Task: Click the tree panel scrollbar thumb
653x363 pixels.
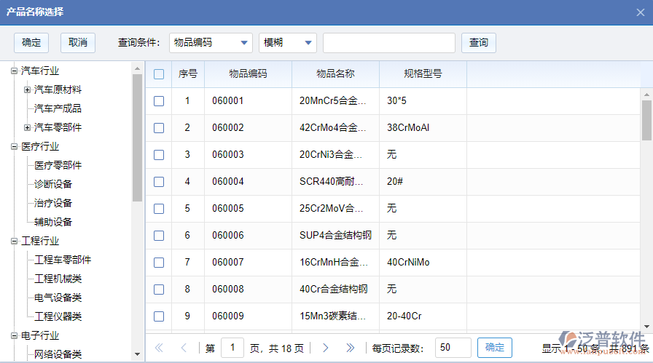Action: tap(137, 138)
